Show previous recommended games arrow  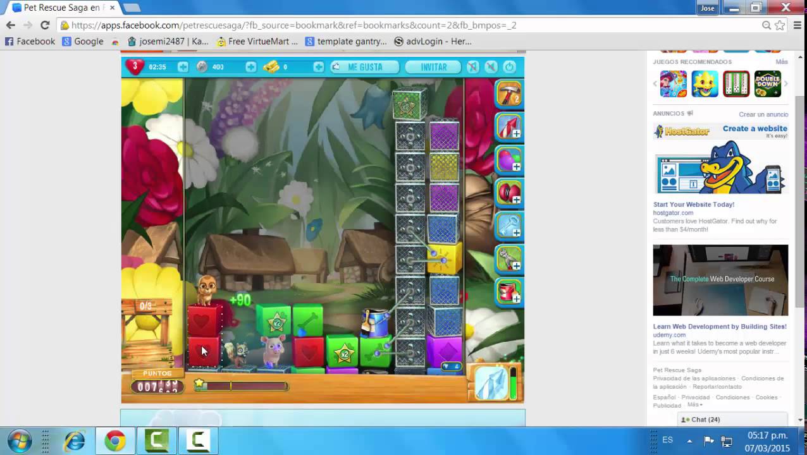pos(655,83)
